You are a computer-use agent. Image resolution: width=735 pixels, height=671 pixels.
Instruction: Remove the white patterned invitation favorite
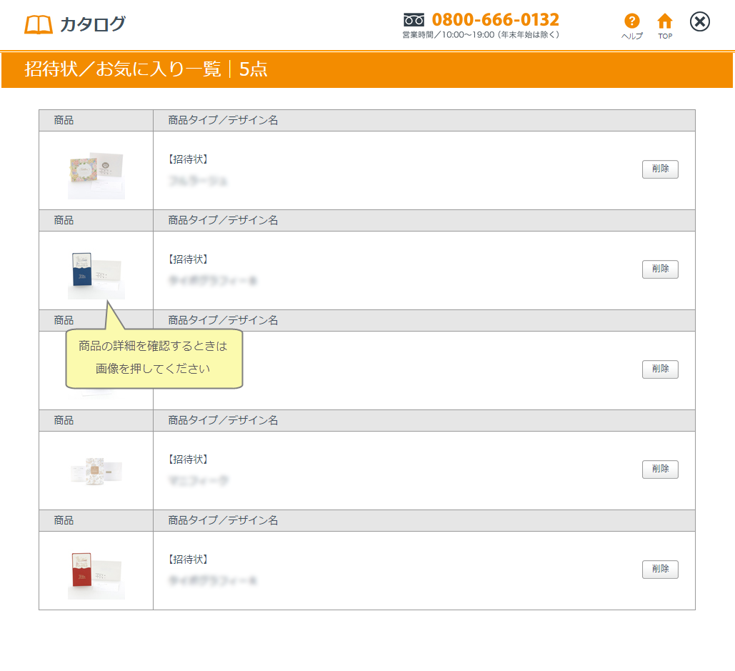(x=660, y=469)
